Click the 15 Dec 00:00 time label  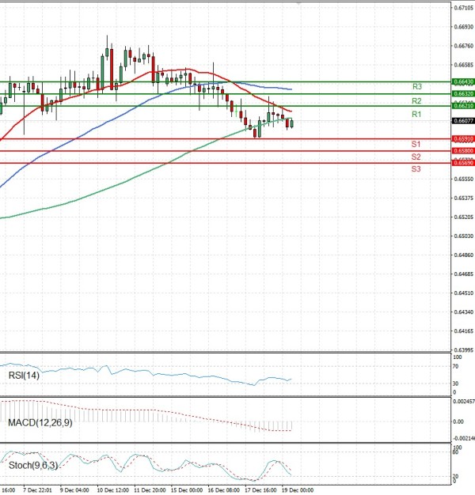pos(188,489)
